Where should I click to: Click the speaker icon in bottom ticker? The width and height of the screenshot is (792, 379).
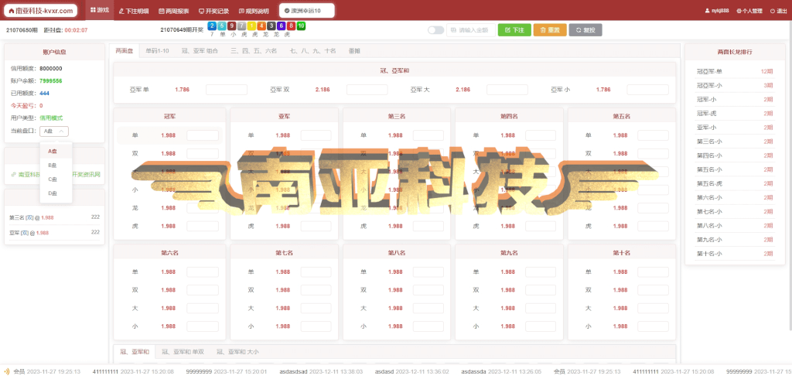point(6,371)
